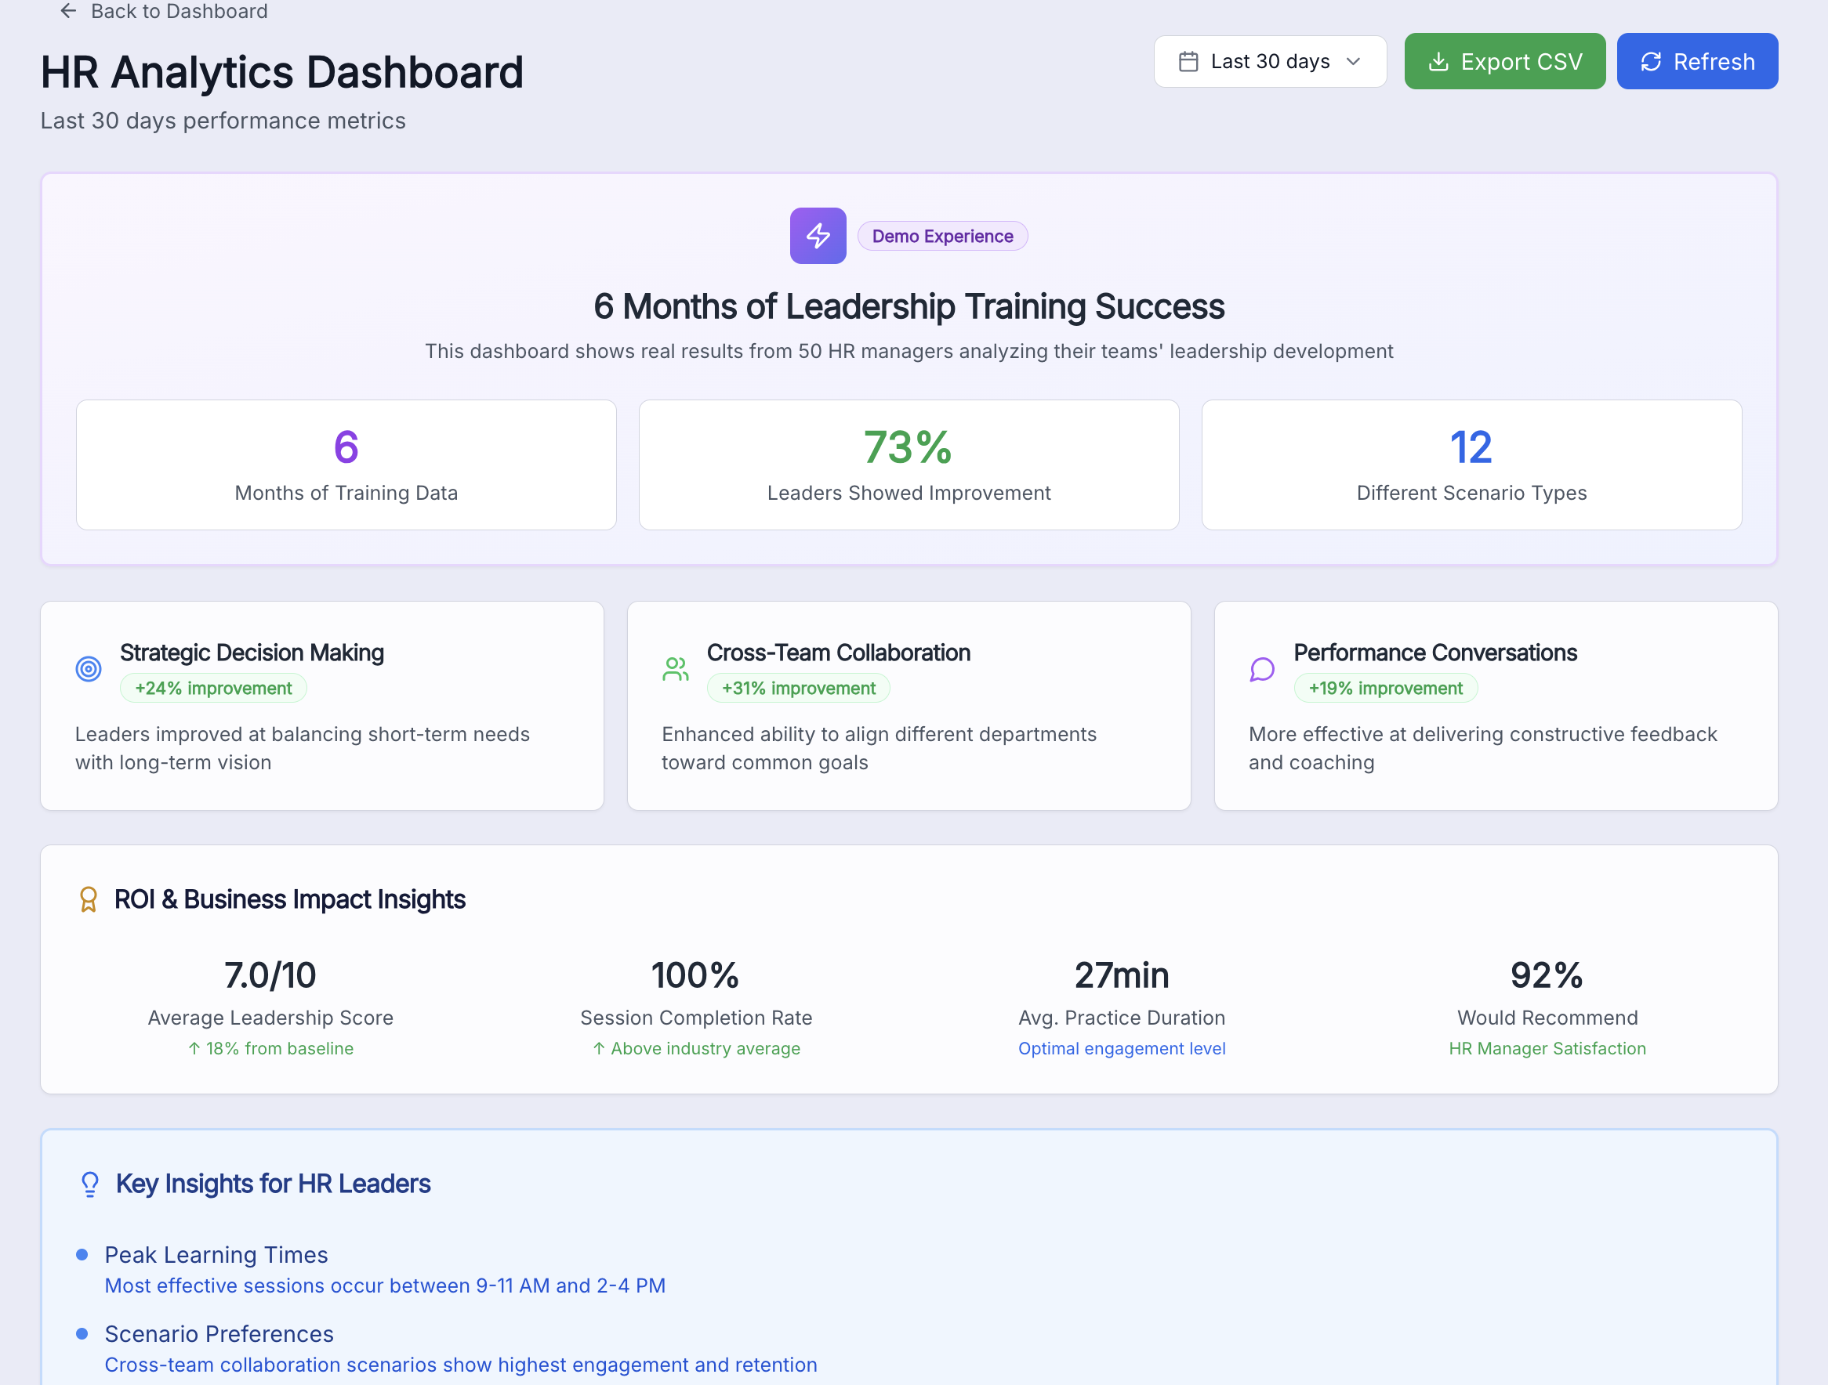Viewport: 1828px width, 1385px height.
Task: Select the 73% Leaders Showed Improvement card
Action: click(909, 465)
